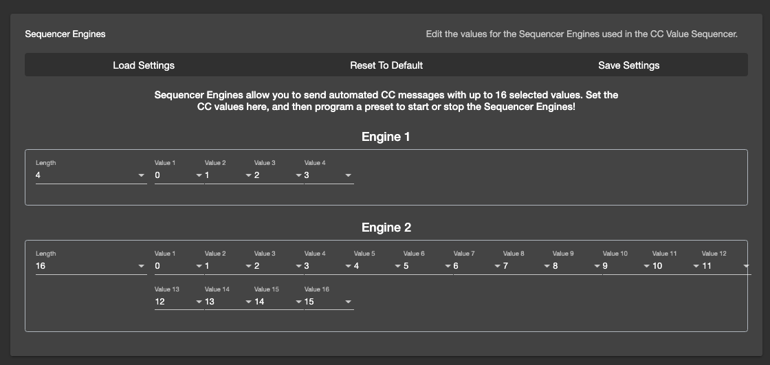The width and height of the screenshot is (770, 365).
Task: Open Engine 2 Length dropdown
Action: tap(91, 266)
